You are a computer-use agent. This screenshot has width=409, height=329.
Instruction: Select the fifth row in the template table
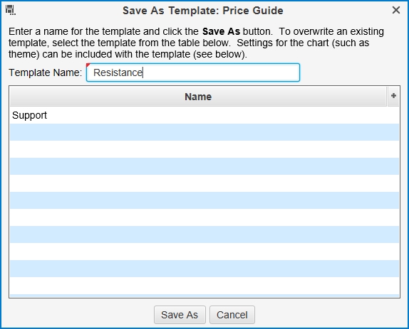coord(204,183)
